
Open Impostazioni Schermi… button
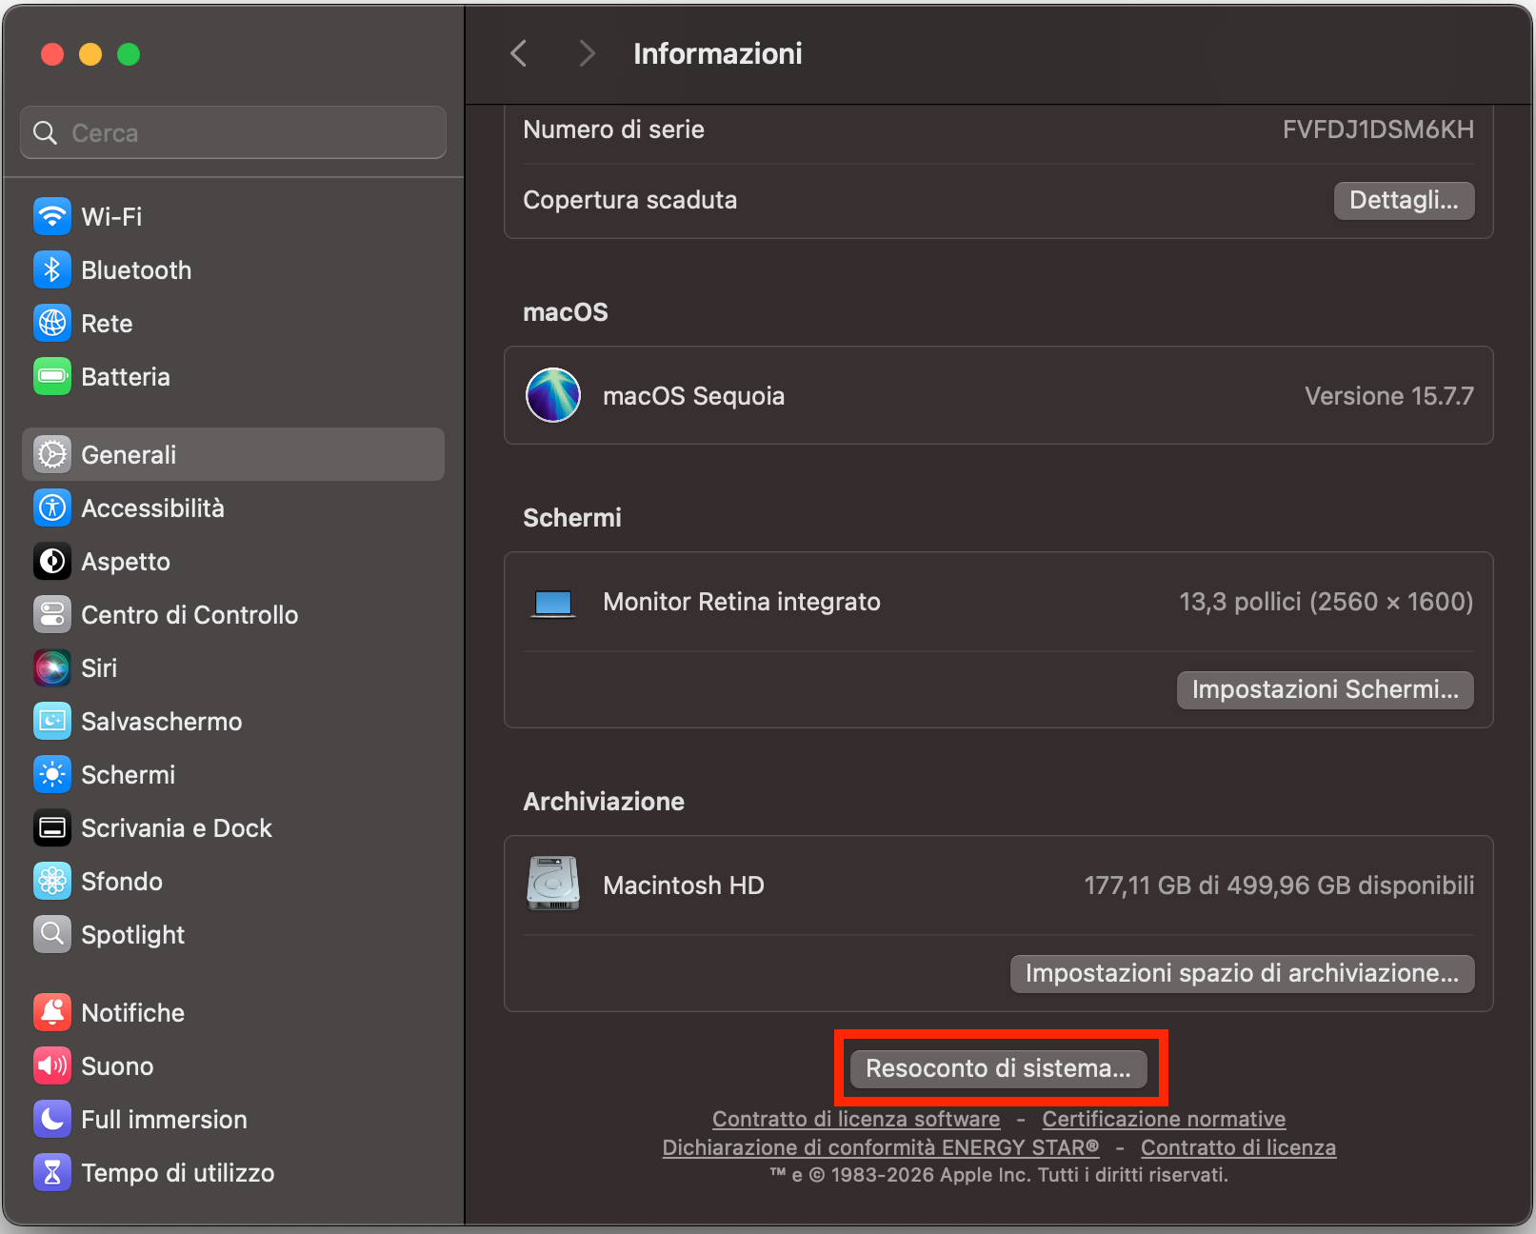coord(1325,689)
